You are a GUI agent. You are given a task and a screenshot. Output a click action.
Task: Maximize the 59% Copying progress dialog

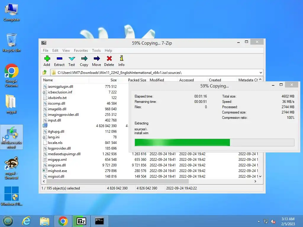click(x=281, y=85)
